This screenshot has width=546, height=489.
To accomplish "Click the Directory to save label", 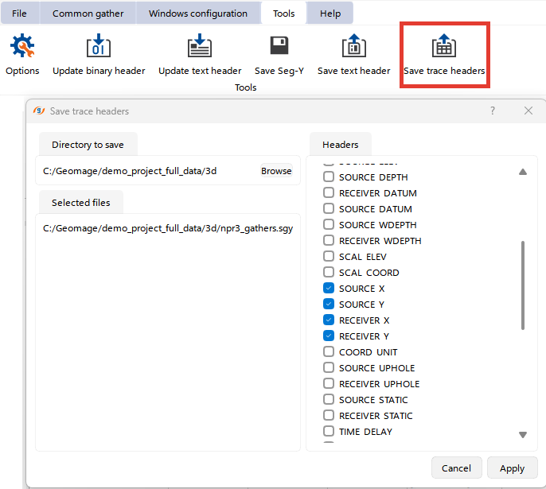I will (x=88, y=145).
